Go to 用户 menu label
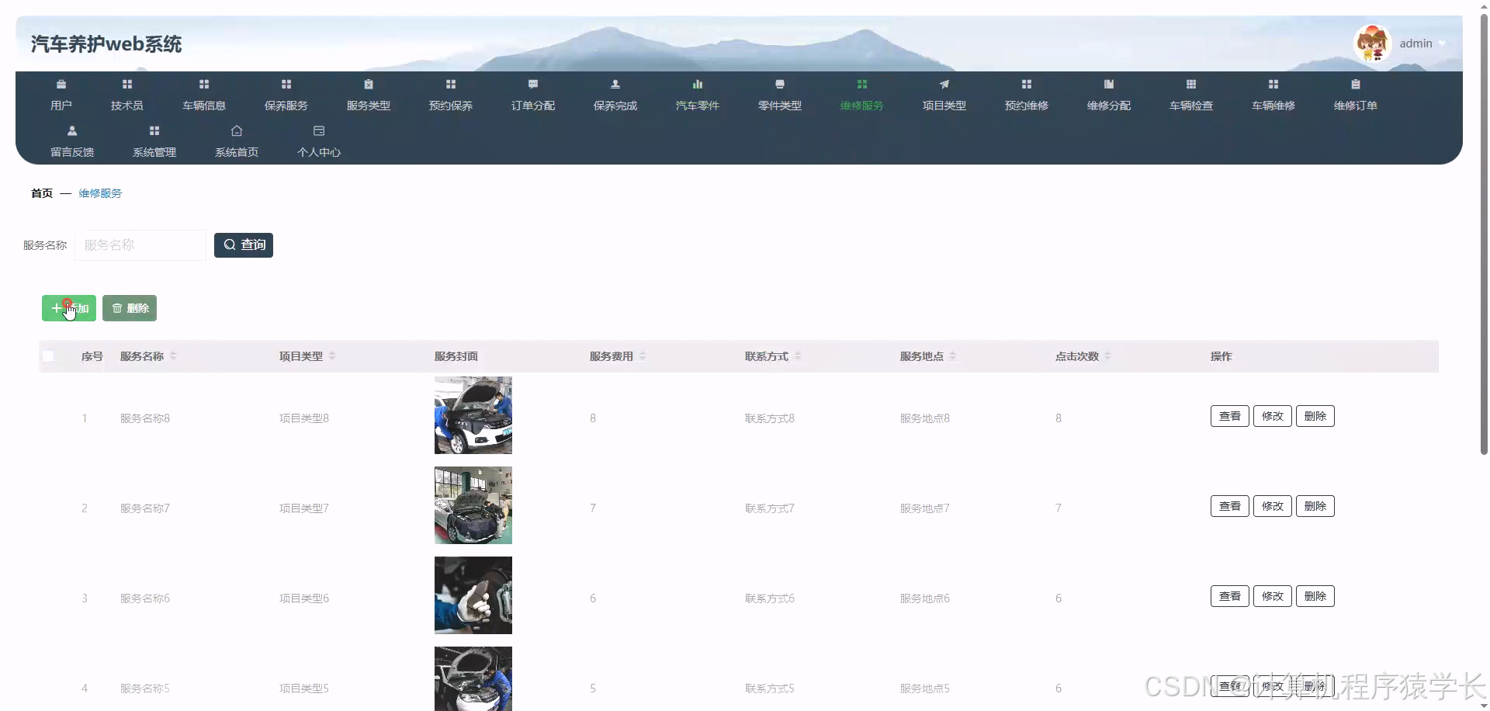Screen dimensions: 1490x711 click(61, 106)
